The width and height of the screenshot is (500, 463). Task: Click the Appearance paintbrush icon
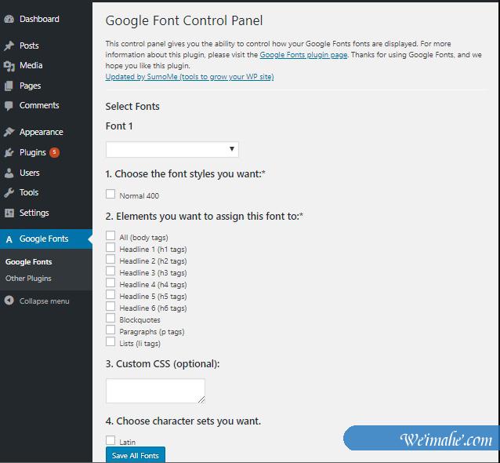click(9, 133)
